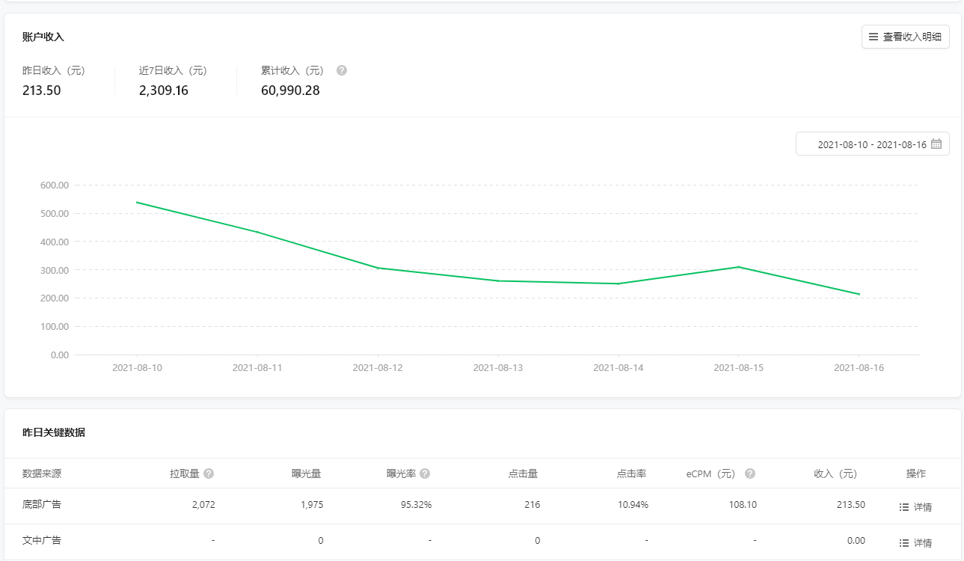Select the chart data point for 2021-08-11
Viewport: 964px width, 561px height.
(x=257, y=232)
